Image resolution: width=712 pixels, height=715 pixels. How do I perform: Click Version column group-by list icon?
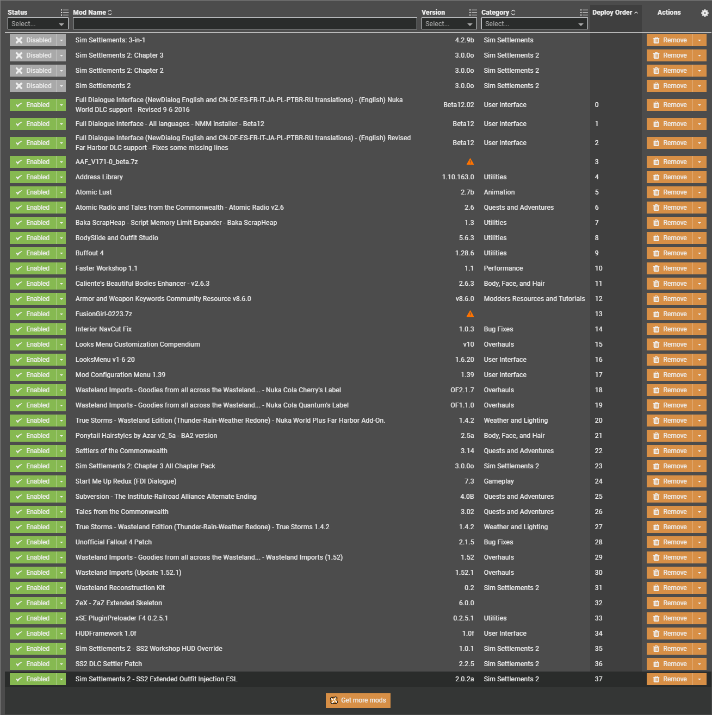[x=473, y=12]
